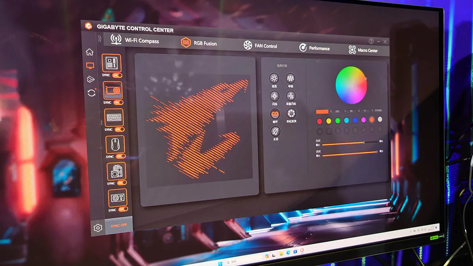
Task: Open the FAN Control tab
Action: tap(260, 46)
